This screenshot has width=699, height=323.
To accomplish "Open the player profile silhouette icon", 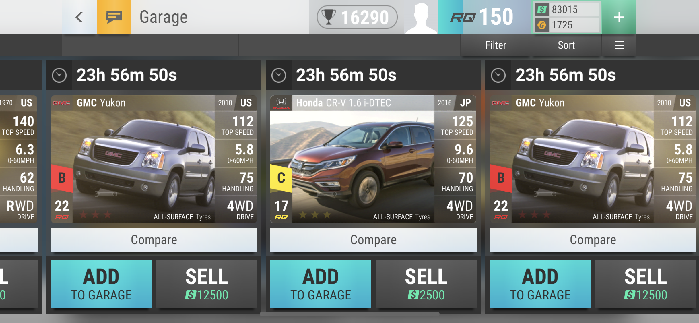I will (x=421, y=17).
